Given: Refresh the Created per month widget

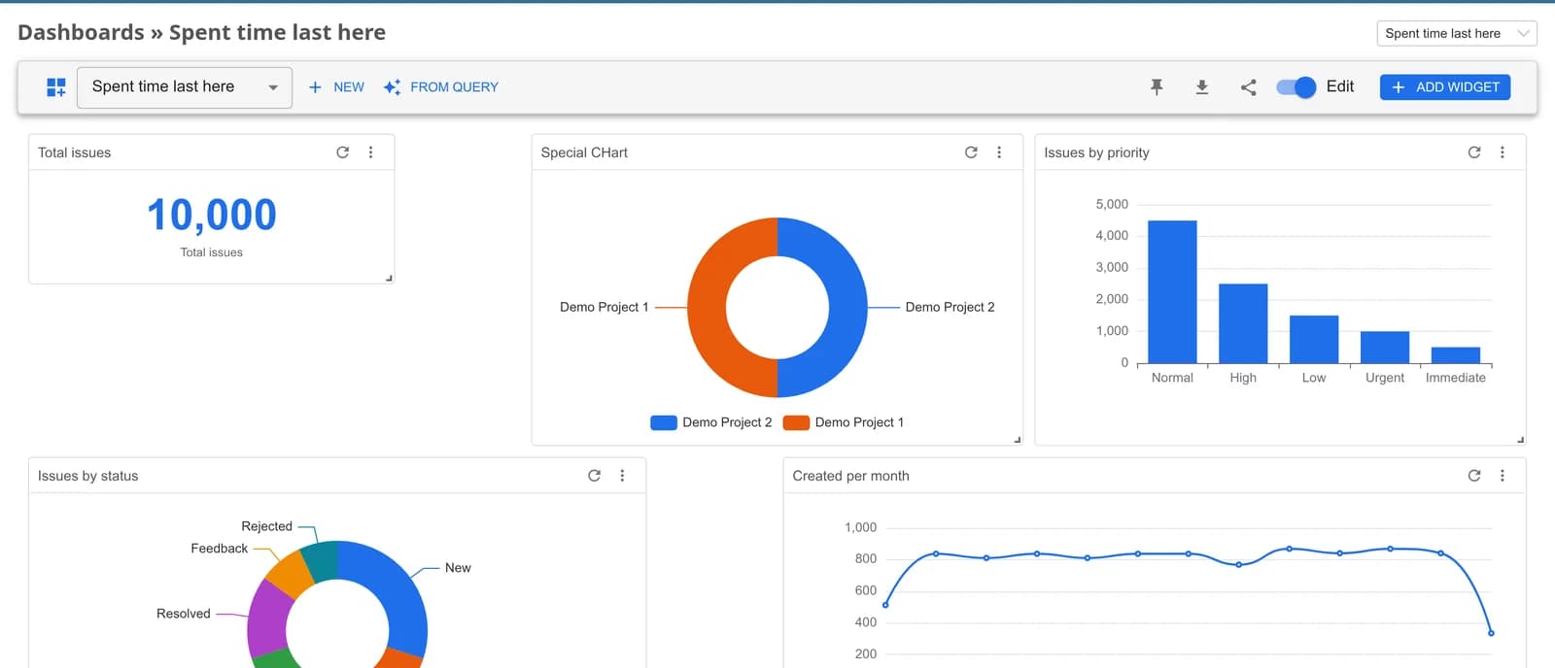Looking at the screenshot, I should click(1474, 476).
